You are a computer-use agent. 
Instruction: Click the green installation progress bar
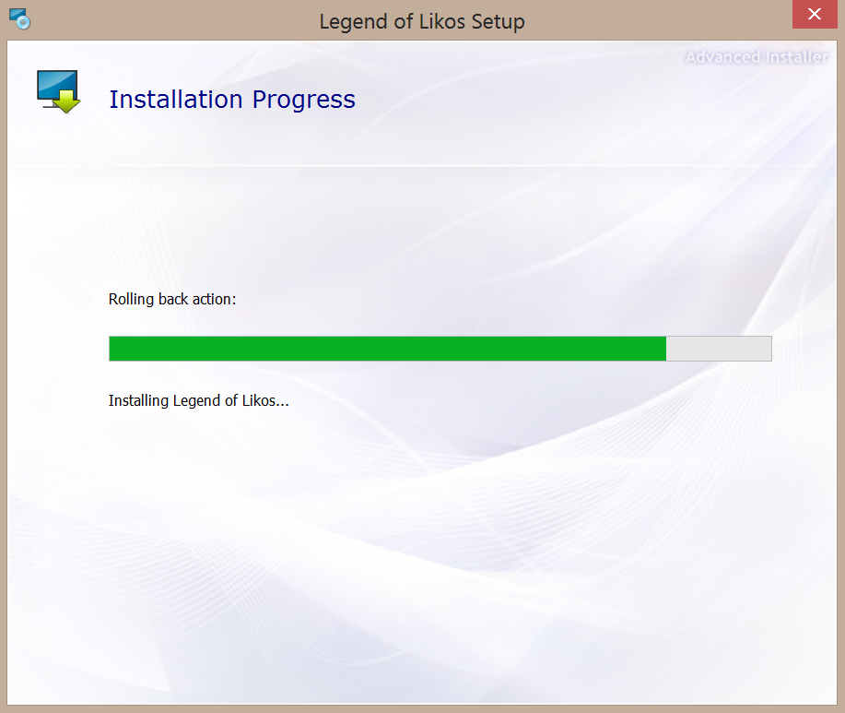click(440, 349)
